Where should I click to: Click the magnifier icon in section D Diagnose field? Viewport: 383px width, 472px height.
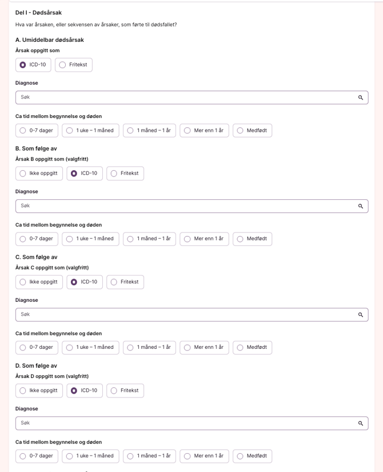pyautogui.click(x=361, y=423)
